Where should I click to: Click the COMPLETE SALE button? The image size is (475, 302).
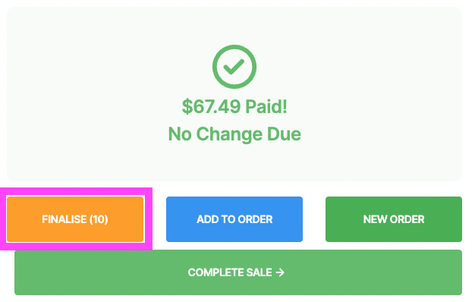click(x=238, y=272)
